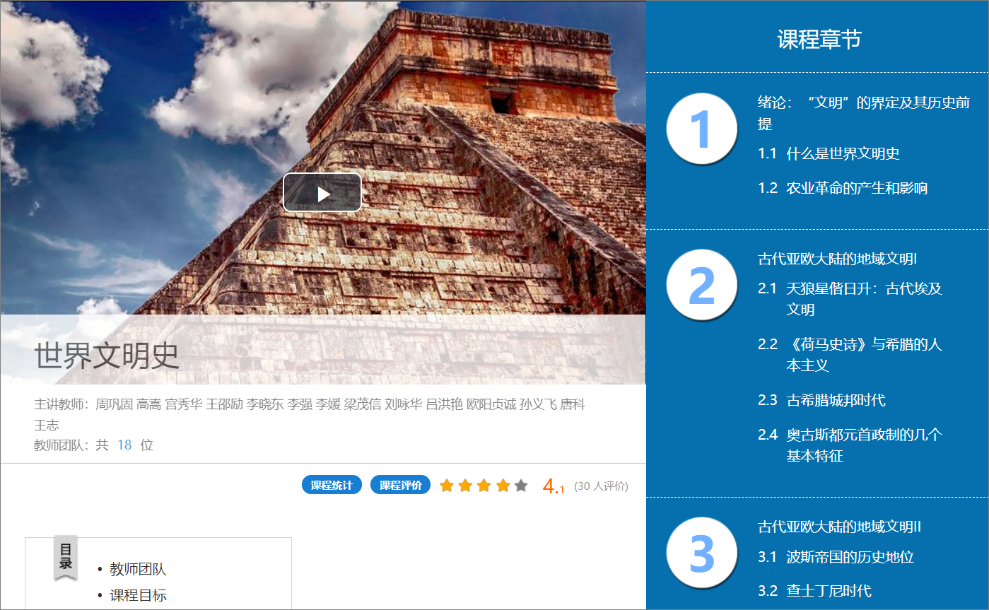Click the fourth yellow rating star
The width and height of the screenshot is (989, 610).
click(x=502, y=485)
